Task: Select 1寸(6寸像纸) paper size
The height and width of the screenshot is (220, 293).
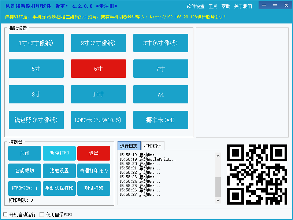Action: pyautogui.click(x=36, y=43)
